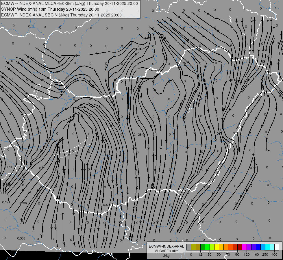
Task: Select the dark red legend swatch
Action: coord(240,247)
